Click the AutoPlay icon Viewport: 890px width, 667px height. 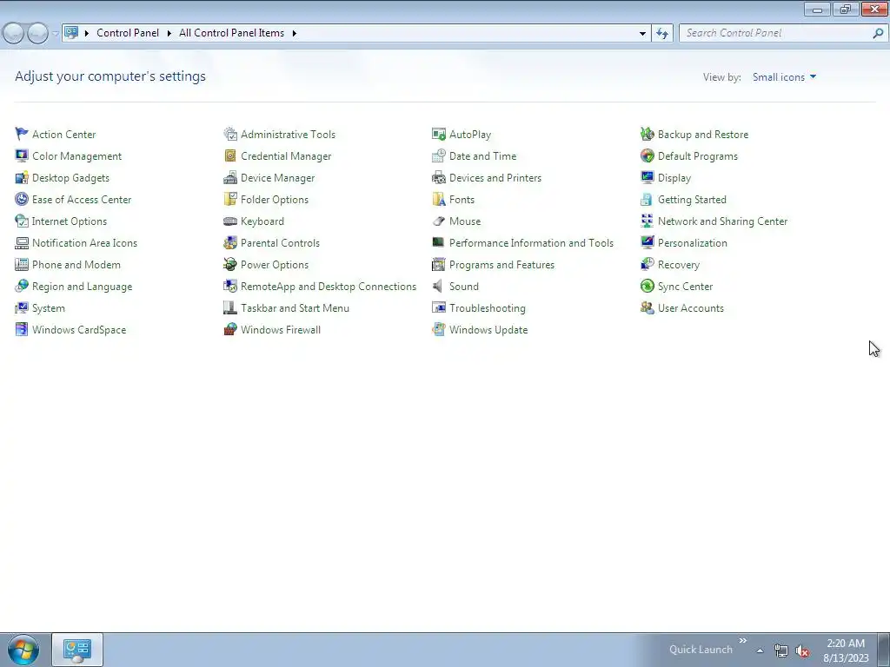coord(439,134)
